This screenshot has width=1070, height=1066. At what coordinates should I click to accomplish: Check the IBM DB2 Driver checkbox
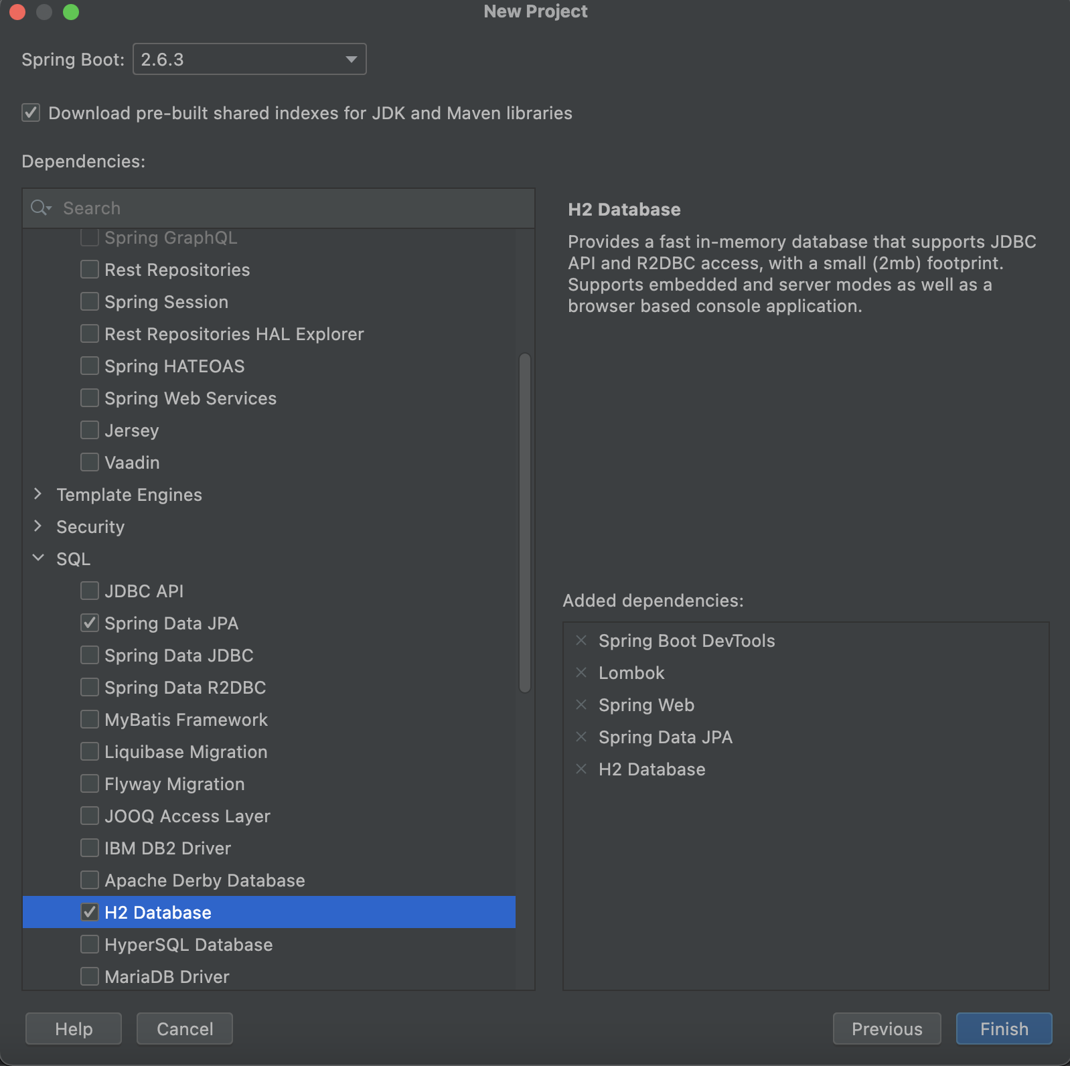tap(90, 848)
